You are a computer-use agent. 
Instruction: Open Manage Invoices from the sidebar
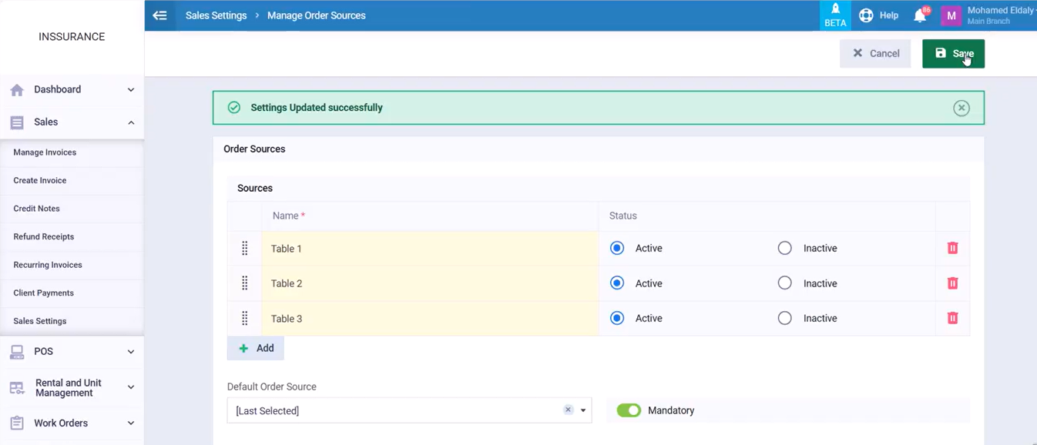45,152
